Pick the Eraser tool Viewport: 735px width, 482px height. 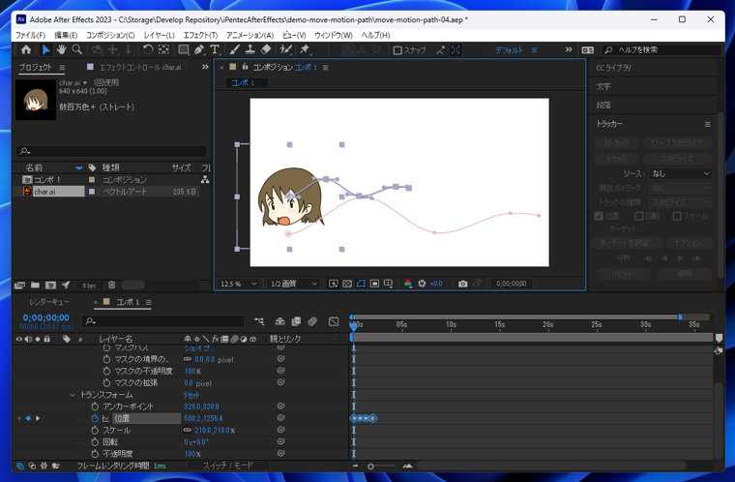pos(266,49)
